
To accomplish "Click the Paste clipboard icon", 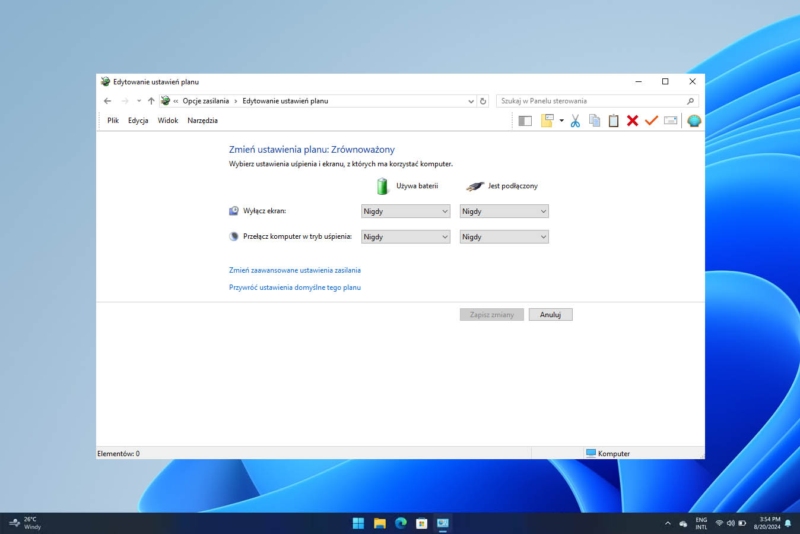I will click(x=614, y=121).
